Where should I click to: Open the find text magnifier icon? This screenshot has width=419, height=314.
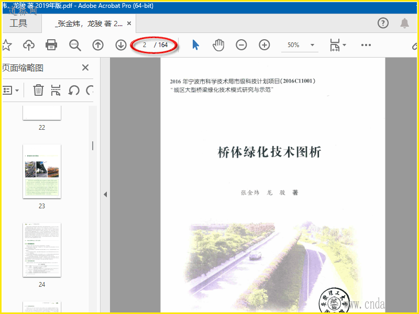click(x=75, y=45)
